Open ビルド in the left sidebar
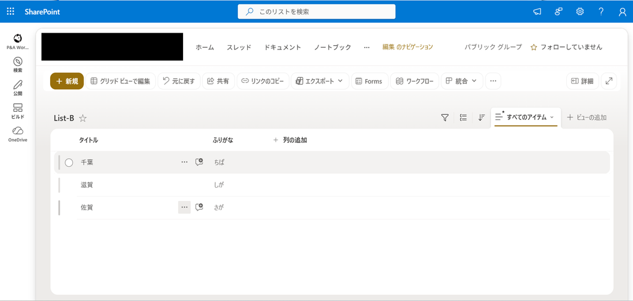Image resolution: width=633 pixels, height=301 pixels. pyautogui.click(x=17, y=111)
